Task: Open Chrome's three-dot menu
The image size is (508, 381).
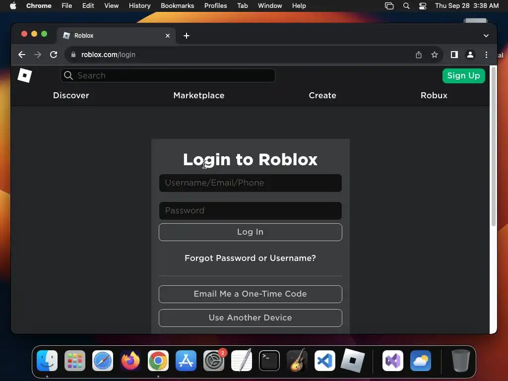Action: (x=486, y=55)
